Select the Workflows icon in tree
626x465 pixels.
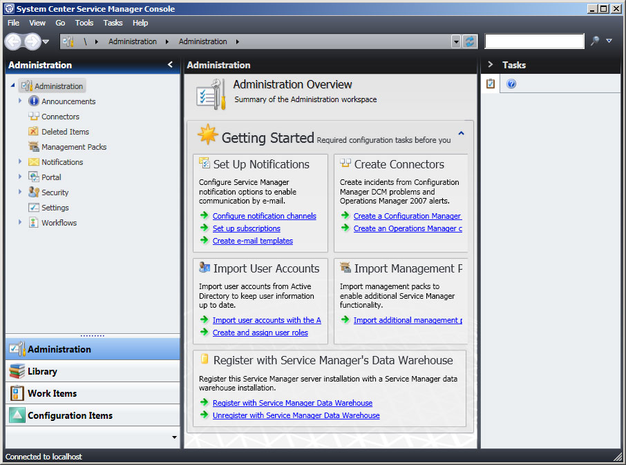tap(34, 223)
